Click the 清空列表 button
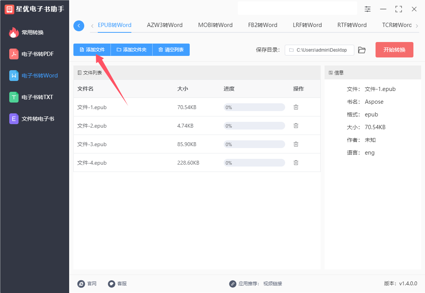Screen dimensions: 425x293 (x=171, y=50)
